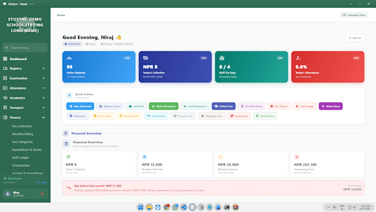
Task: Click the Quick Actions lightning icon
Action: click(x=69, y=96)
